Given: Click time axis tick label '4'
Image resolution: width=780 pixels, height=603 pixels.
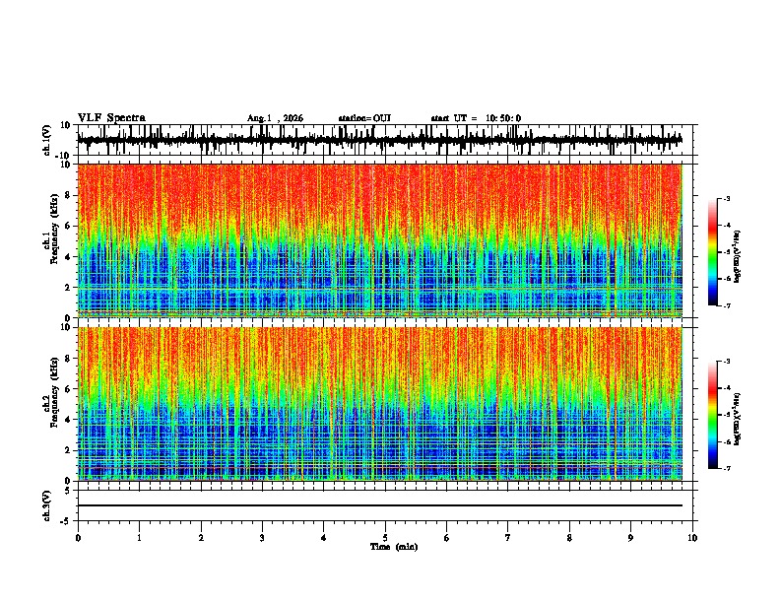Looking at the screenshot, I should click(x=324, y=538).
